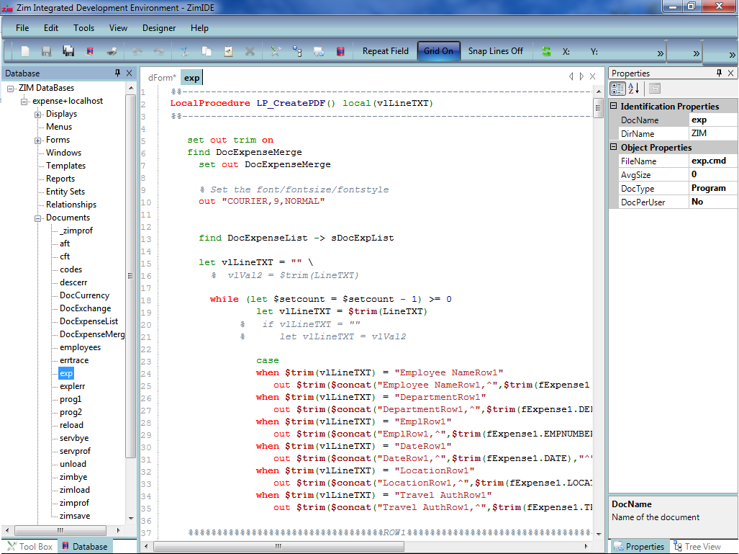Click the New document toolbar icon

(x=25, y=52)
